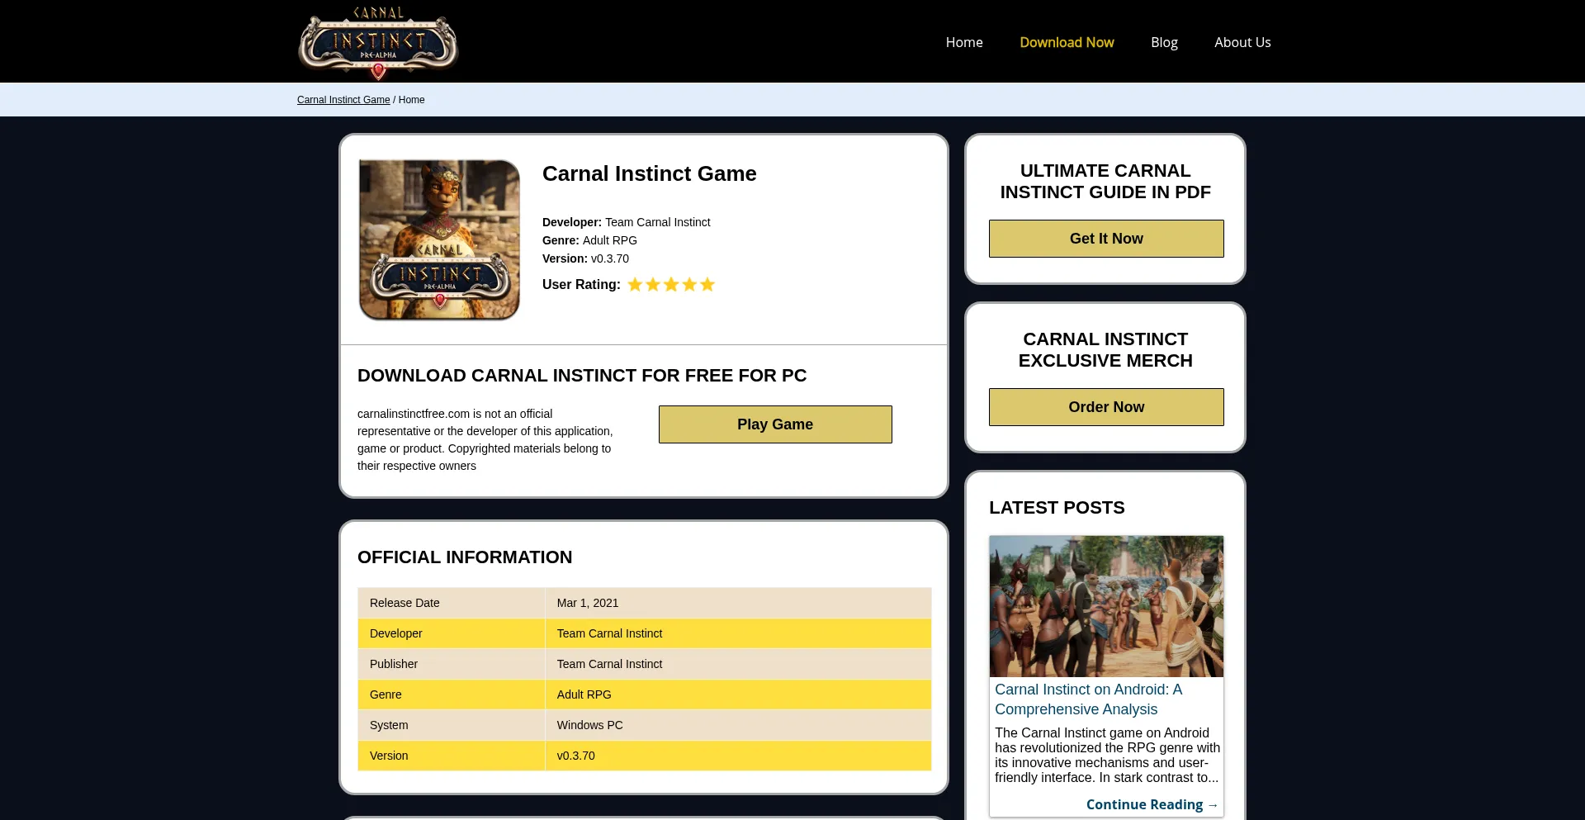Click the game cover thumbnail image

(x=439, y=239)
